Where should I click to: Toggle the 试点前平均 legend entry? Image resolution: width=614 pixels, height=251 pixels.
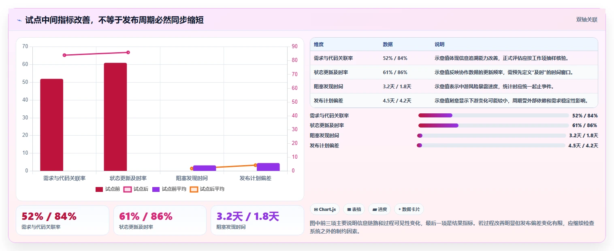(x=169, y=189)
